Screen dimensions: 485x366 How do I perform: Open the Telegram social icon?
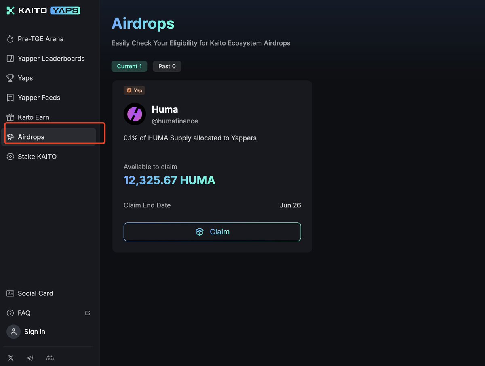[x=30, y=358]
